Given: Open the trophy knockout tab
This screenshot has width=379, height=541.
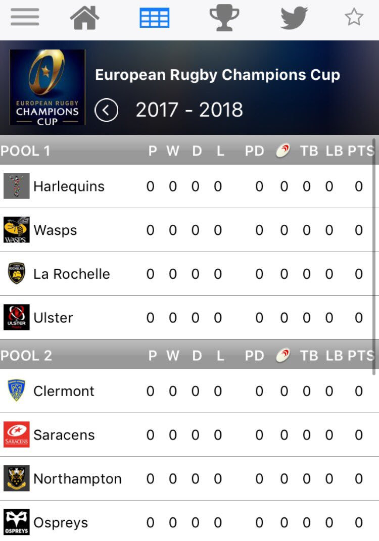Looking at the screenshot, I should tap(224, 18).
